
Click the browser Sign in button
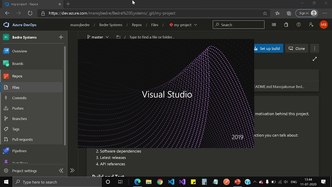[x=307, y=13]
